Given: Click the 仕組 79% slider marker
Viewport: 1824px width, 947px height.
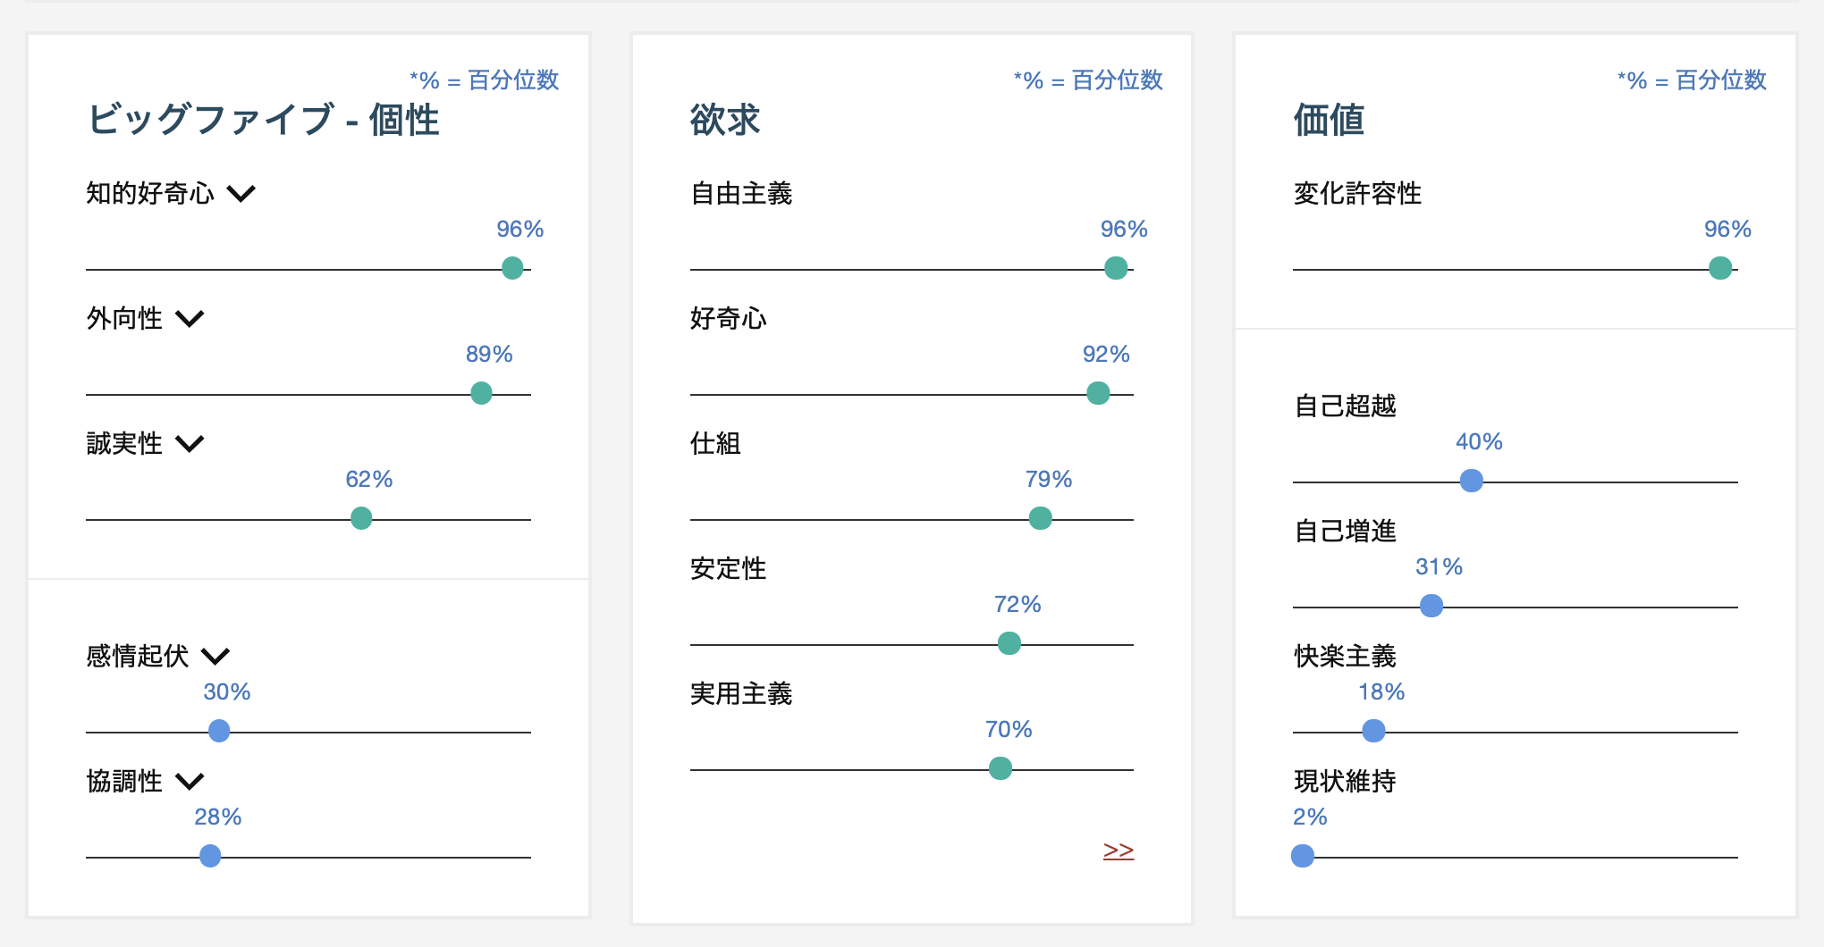Looking at the screenshot, I should (1040, 518).
